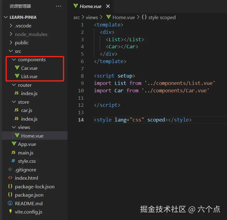Click the HTML icon beside index.html
227x220 pixels.
click(10, 178)
